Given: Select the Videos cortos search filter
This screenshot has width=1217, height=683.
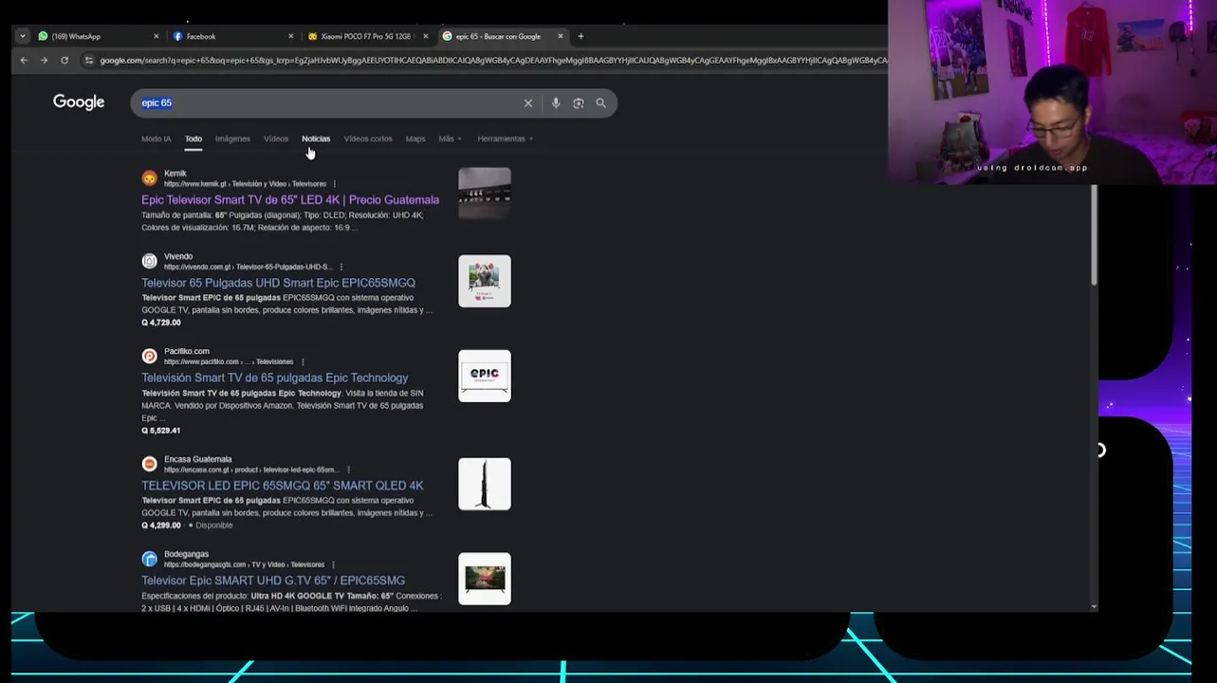Looking at the screenshot, I should click(368, 138).
